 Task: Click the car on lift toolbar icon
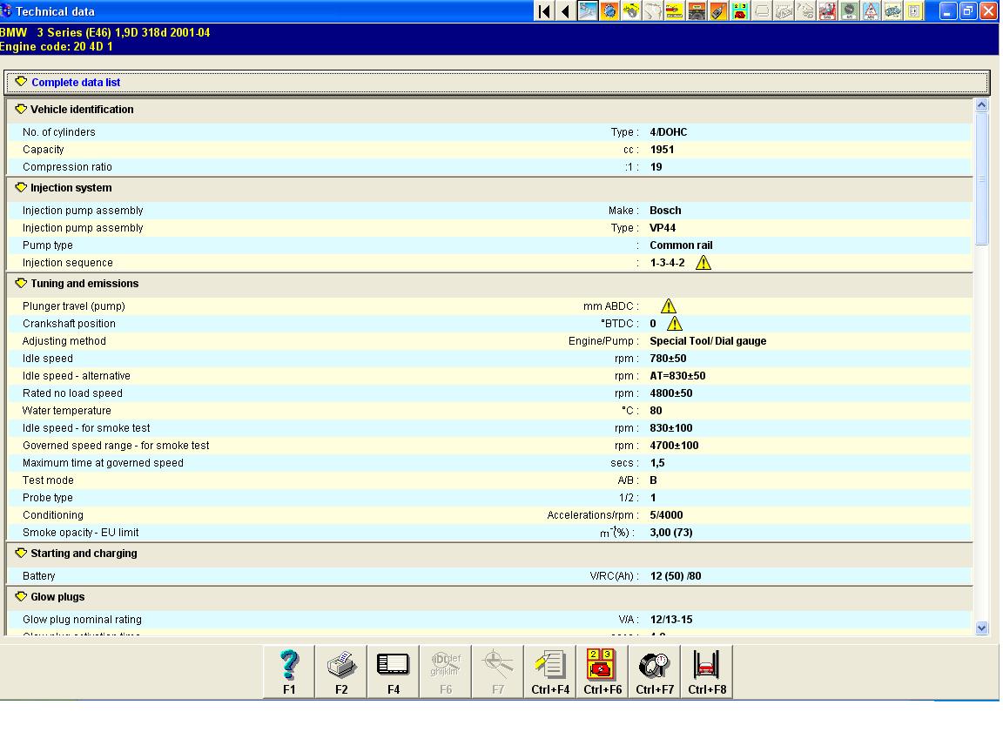[697, 10]
